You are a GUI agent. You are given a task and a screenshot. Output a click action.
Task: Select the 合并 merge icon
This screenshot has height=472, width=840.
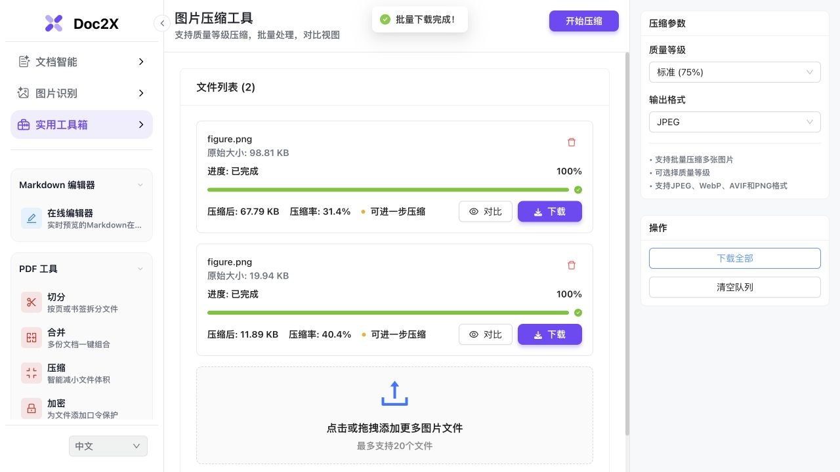coord(31,338)
